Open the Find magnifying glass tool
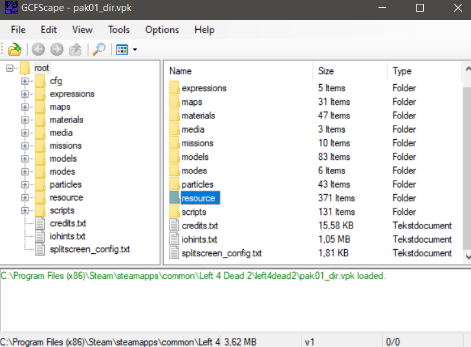This screenshot has height=347, width=471. tap(99, 49)
